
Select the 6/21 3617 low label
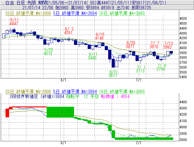point(113,74)
